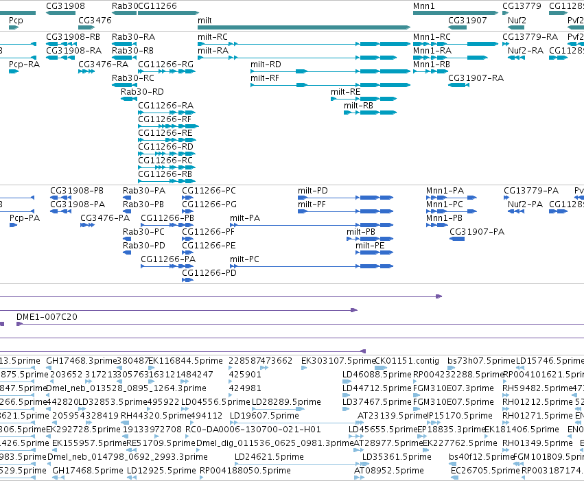584x481 pixels.
Task: Click the CG11266-PC protein label
Action: click(x=209, y=191)
